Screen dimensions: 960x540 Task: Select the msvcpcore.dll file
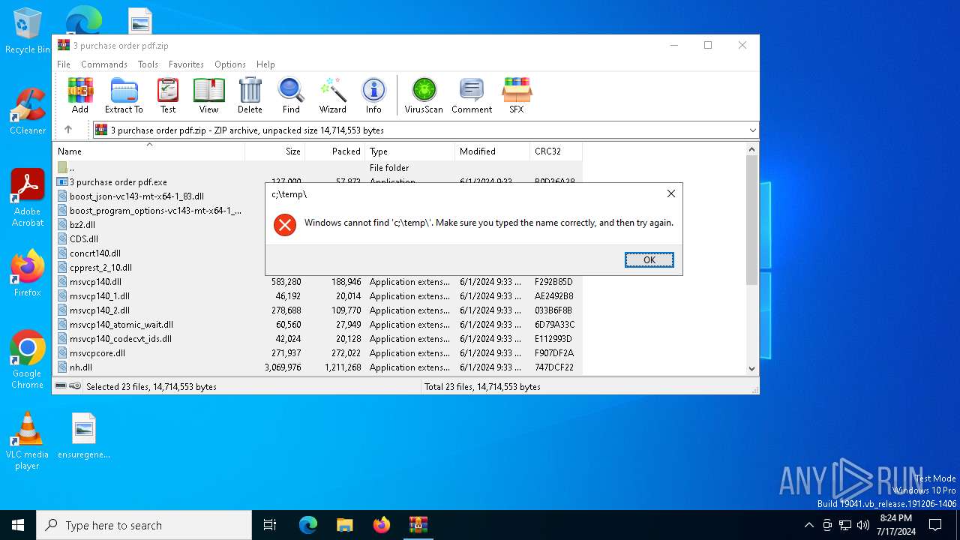pos(317,353)
